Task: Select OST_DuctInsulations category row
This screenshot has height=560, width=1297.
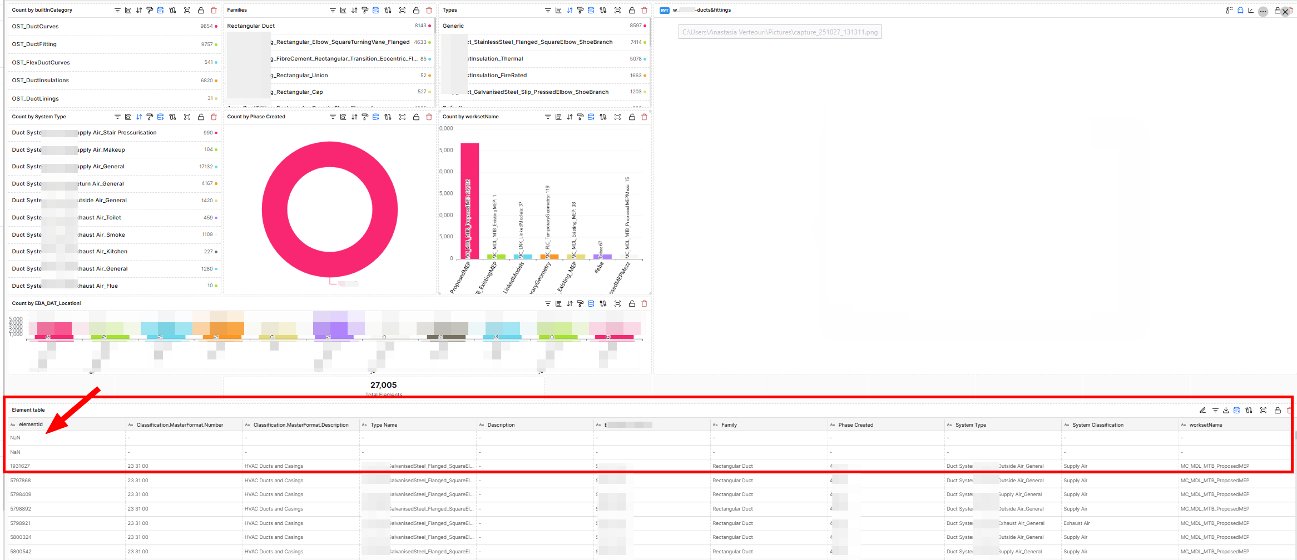Action: coord(41,81)
